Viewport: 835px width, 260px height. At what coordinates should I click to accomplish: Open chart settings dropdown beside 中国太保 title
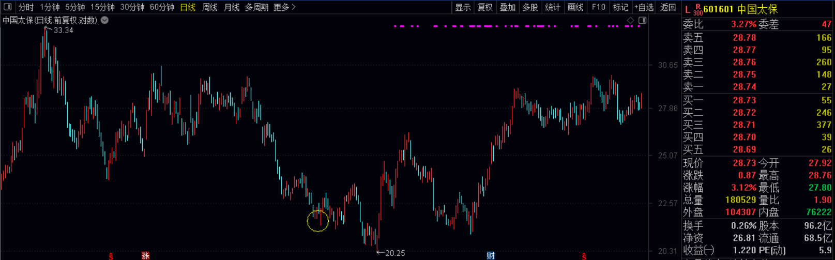coord(105,20)
